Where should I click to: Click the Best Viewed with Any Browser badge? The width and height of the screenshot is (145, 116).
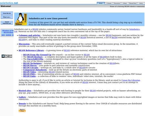[7, 56]
